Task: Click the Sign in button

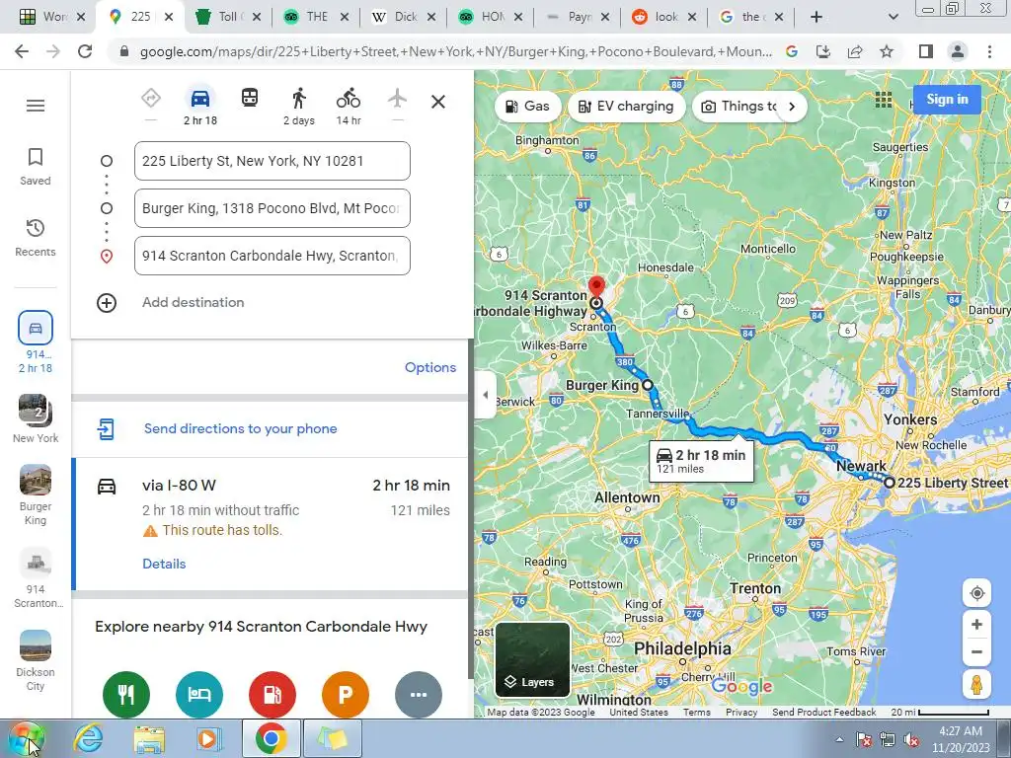Action: pos(947,100)
